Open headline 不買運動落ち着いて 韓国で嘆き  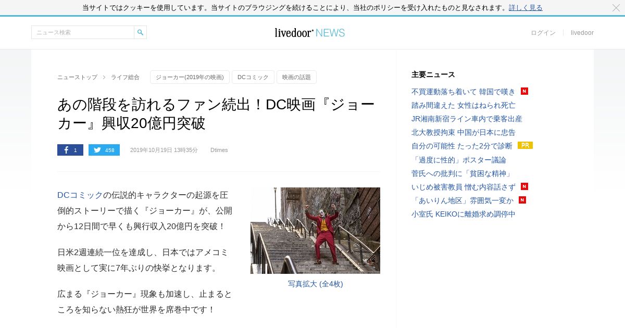tap(464, 92)
